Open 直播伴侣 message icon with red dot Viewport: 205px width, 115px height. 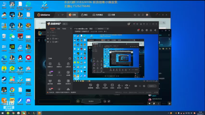(134, 24)
